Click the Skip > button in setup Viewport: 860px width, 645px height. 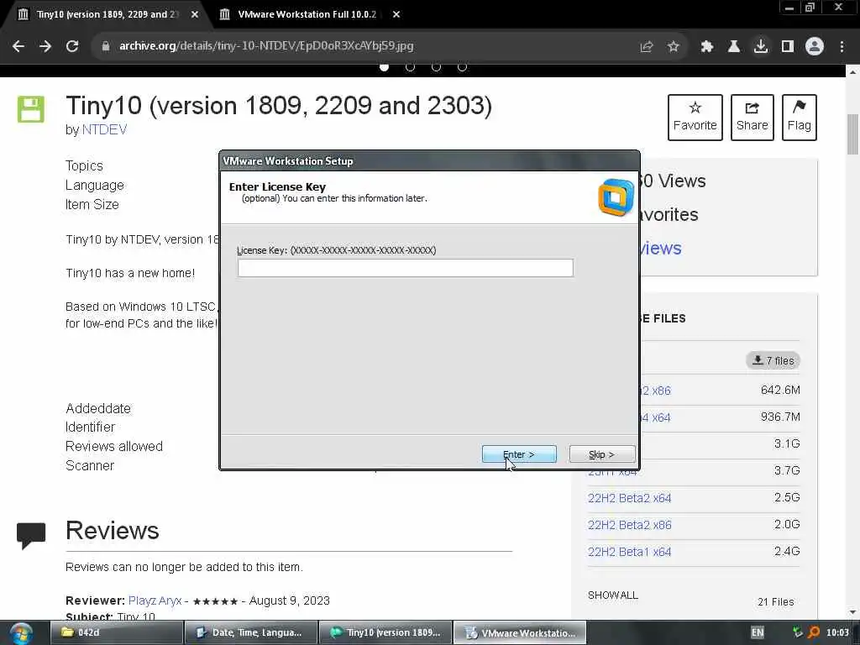click(x=601, y=454)
